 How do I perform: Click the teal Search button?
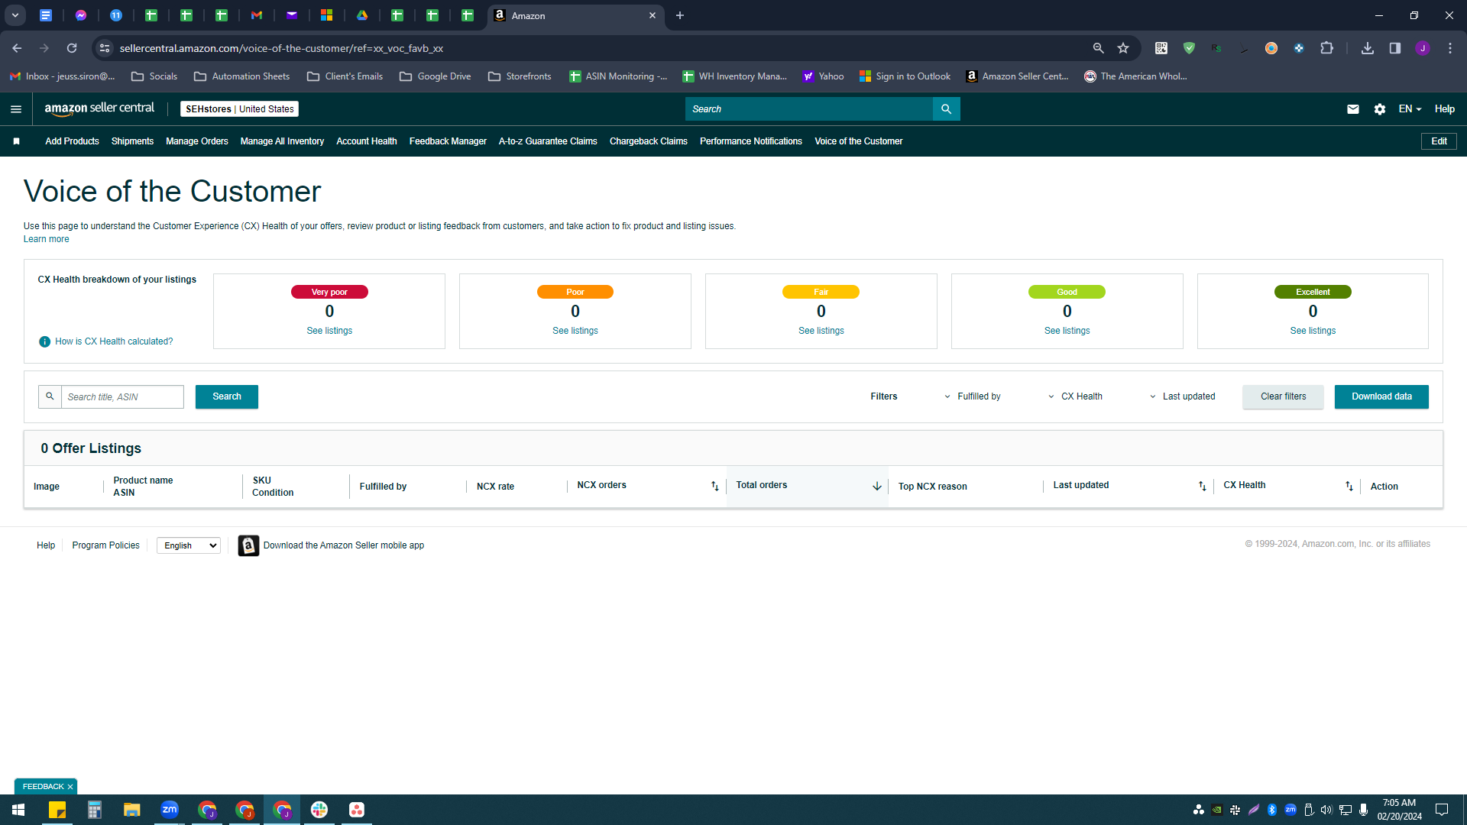click(x=227, y=396)
